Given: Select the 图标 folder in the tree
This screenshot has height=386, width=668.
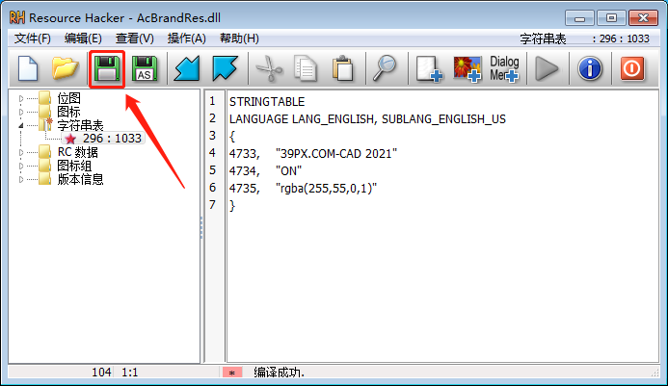Looking at the screenshot, I should tap(68, 112).
